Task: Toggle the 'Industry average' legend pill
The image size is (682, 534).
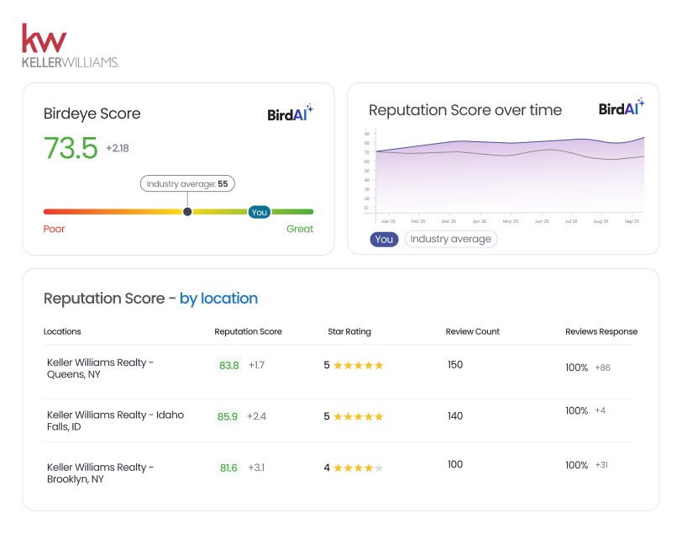Action: 451,239
